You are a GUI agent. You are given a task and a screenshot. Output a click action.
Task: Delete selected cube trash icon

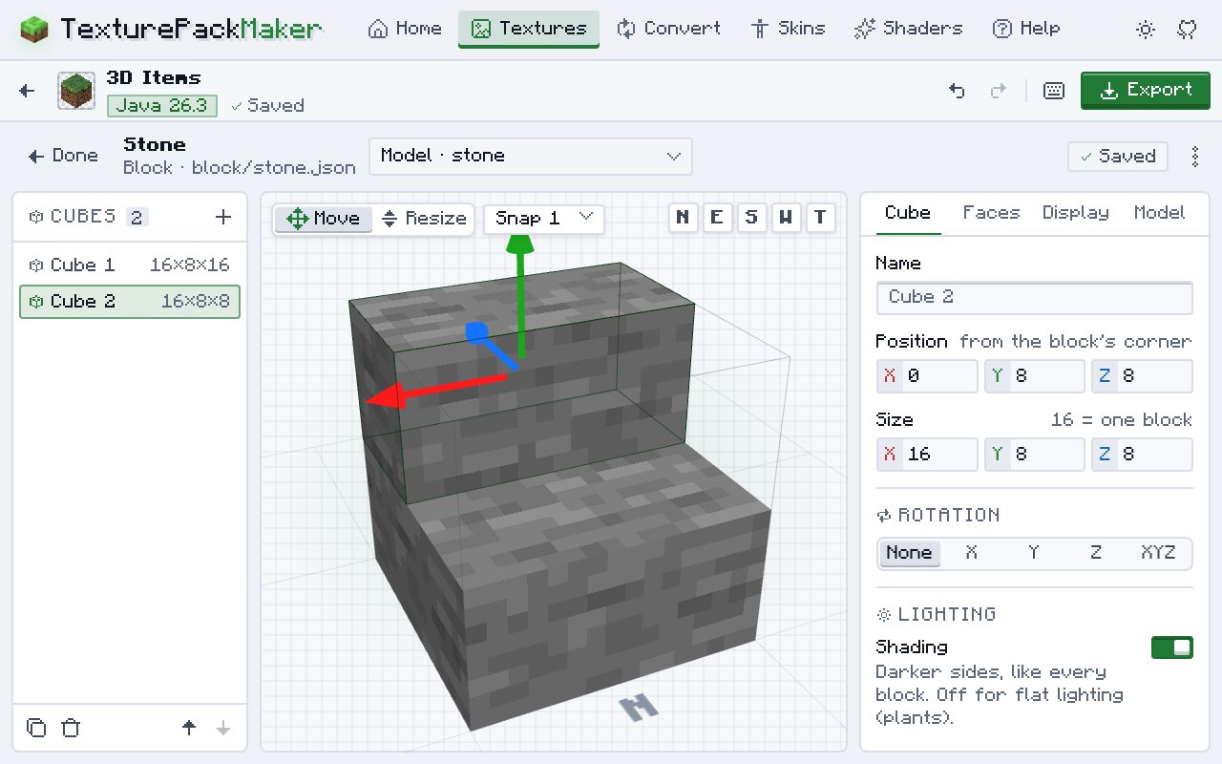(x=71, y=728)
